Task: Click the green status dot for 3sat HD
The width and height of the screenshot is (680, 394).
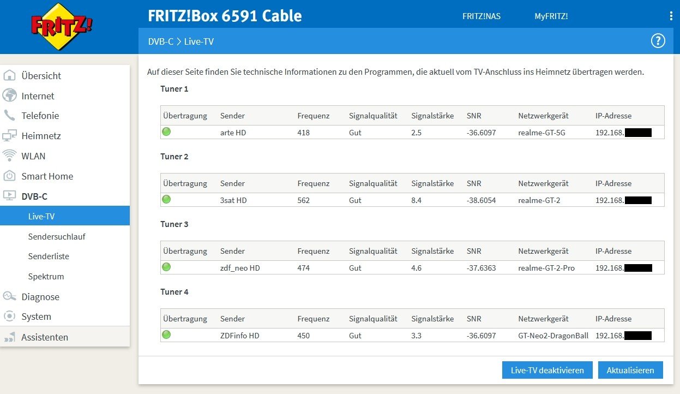Action: click(x=166, y=199)
